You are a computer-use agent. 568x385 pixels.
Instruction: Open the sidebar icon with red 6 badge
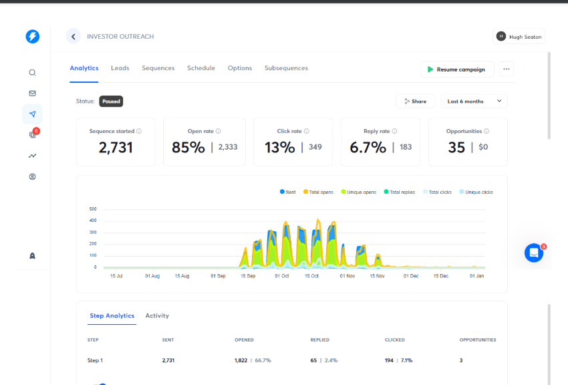[32, 134]
